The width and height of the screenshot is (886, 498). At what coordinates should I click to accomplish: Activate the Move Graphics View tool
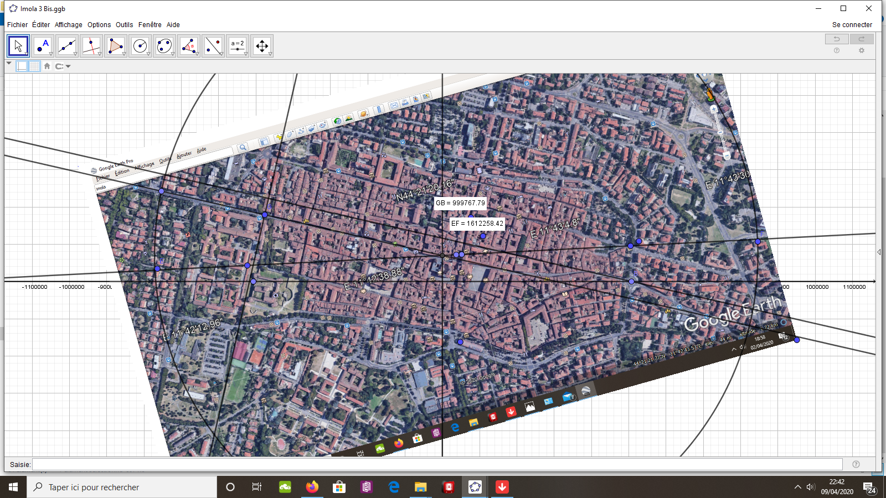point(262,46)
